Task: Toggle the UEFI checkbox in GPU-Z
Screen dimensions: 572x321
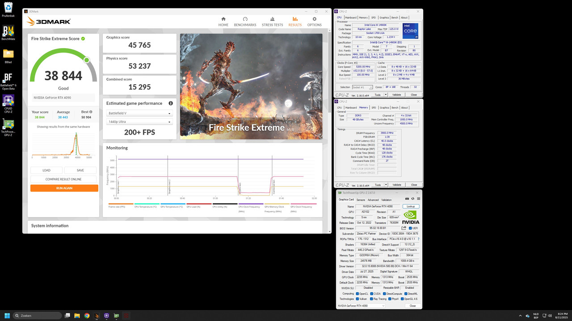Action: pos(410,228)
